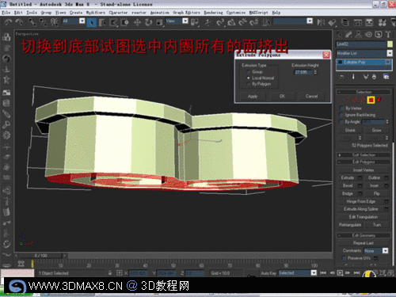Open the Utilities hammer panel tab

coord(388,34)
